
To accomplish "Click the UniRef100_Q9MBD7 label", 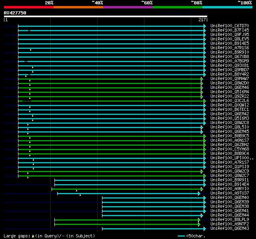I will coord(230,70).
